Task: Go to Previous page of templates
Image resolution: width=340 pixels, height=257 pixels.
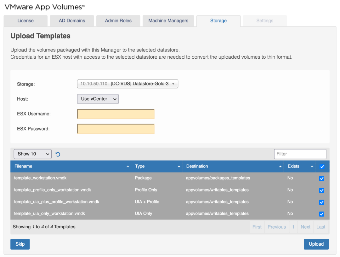Action: [x=277, y=227]
